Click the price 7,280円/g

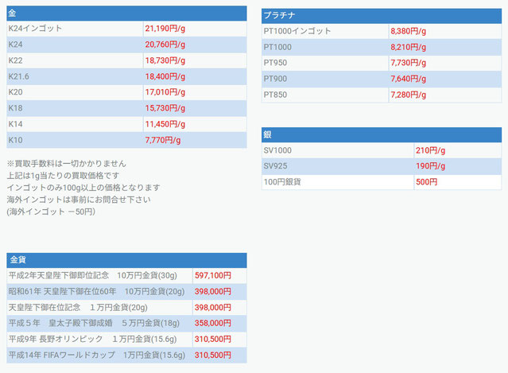408,95
